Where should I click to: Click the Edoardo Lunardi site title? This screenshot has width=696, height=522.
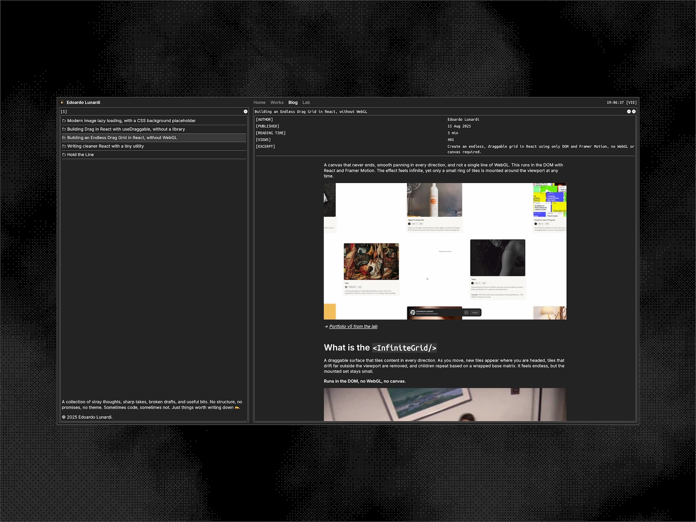click(83, 103)
